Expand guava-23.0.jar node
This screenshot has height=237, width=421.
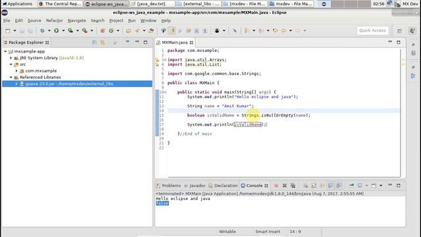(16, 84)
